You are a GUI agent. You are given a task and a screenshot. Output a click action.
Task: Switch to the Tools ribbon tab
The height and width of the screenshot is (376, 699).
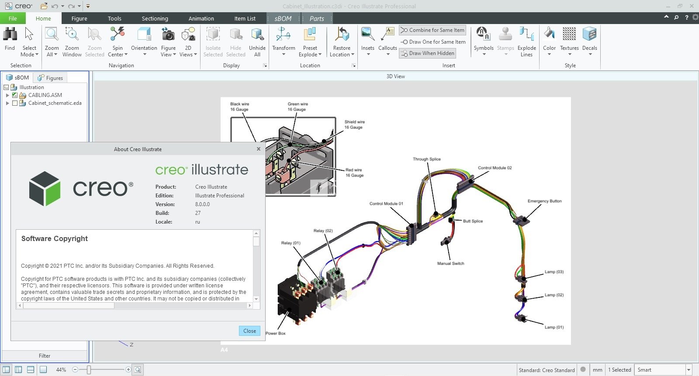click(114, 18)
